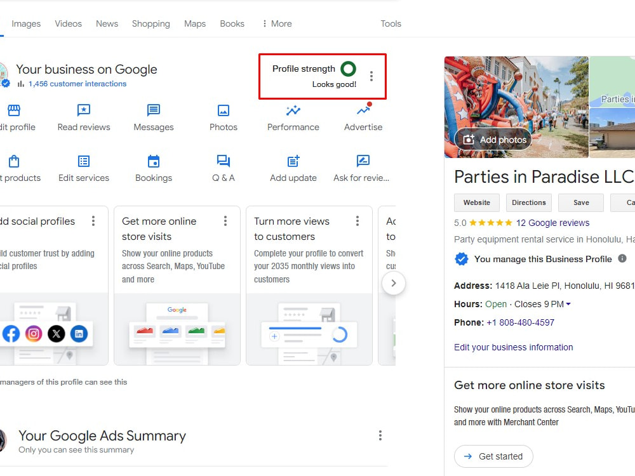
Task: Open options on Turn more views to customers card
Action: coord(357,221)
